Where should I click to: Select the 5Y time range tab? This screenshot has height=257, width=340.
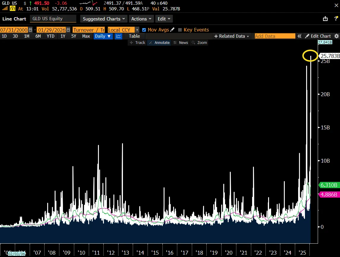(x=74, y=36)
